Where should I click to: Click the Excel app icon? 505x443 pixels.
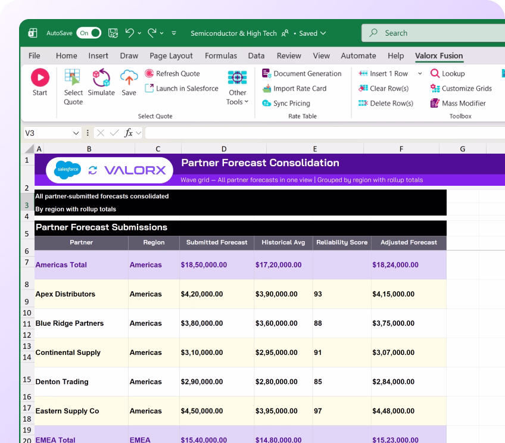(33, 33)
